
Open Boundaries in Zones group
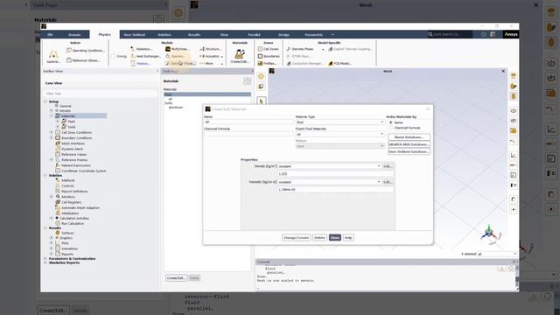269,56
